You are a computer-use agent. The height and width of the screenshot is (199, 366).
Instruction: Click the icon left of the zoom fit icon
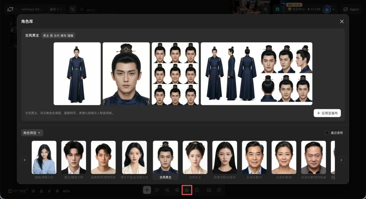coord(49,191)
